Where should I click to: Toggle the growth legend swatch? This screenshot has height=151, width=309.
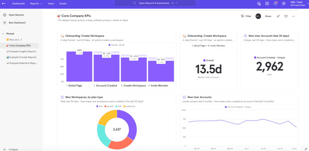[105, 106]
